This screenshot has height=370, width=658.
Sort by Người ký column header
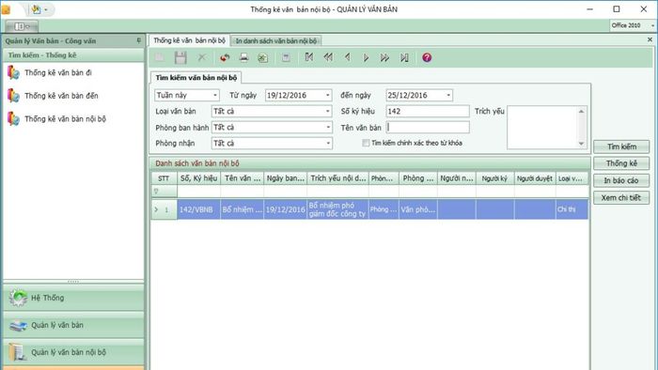point(494,178)
